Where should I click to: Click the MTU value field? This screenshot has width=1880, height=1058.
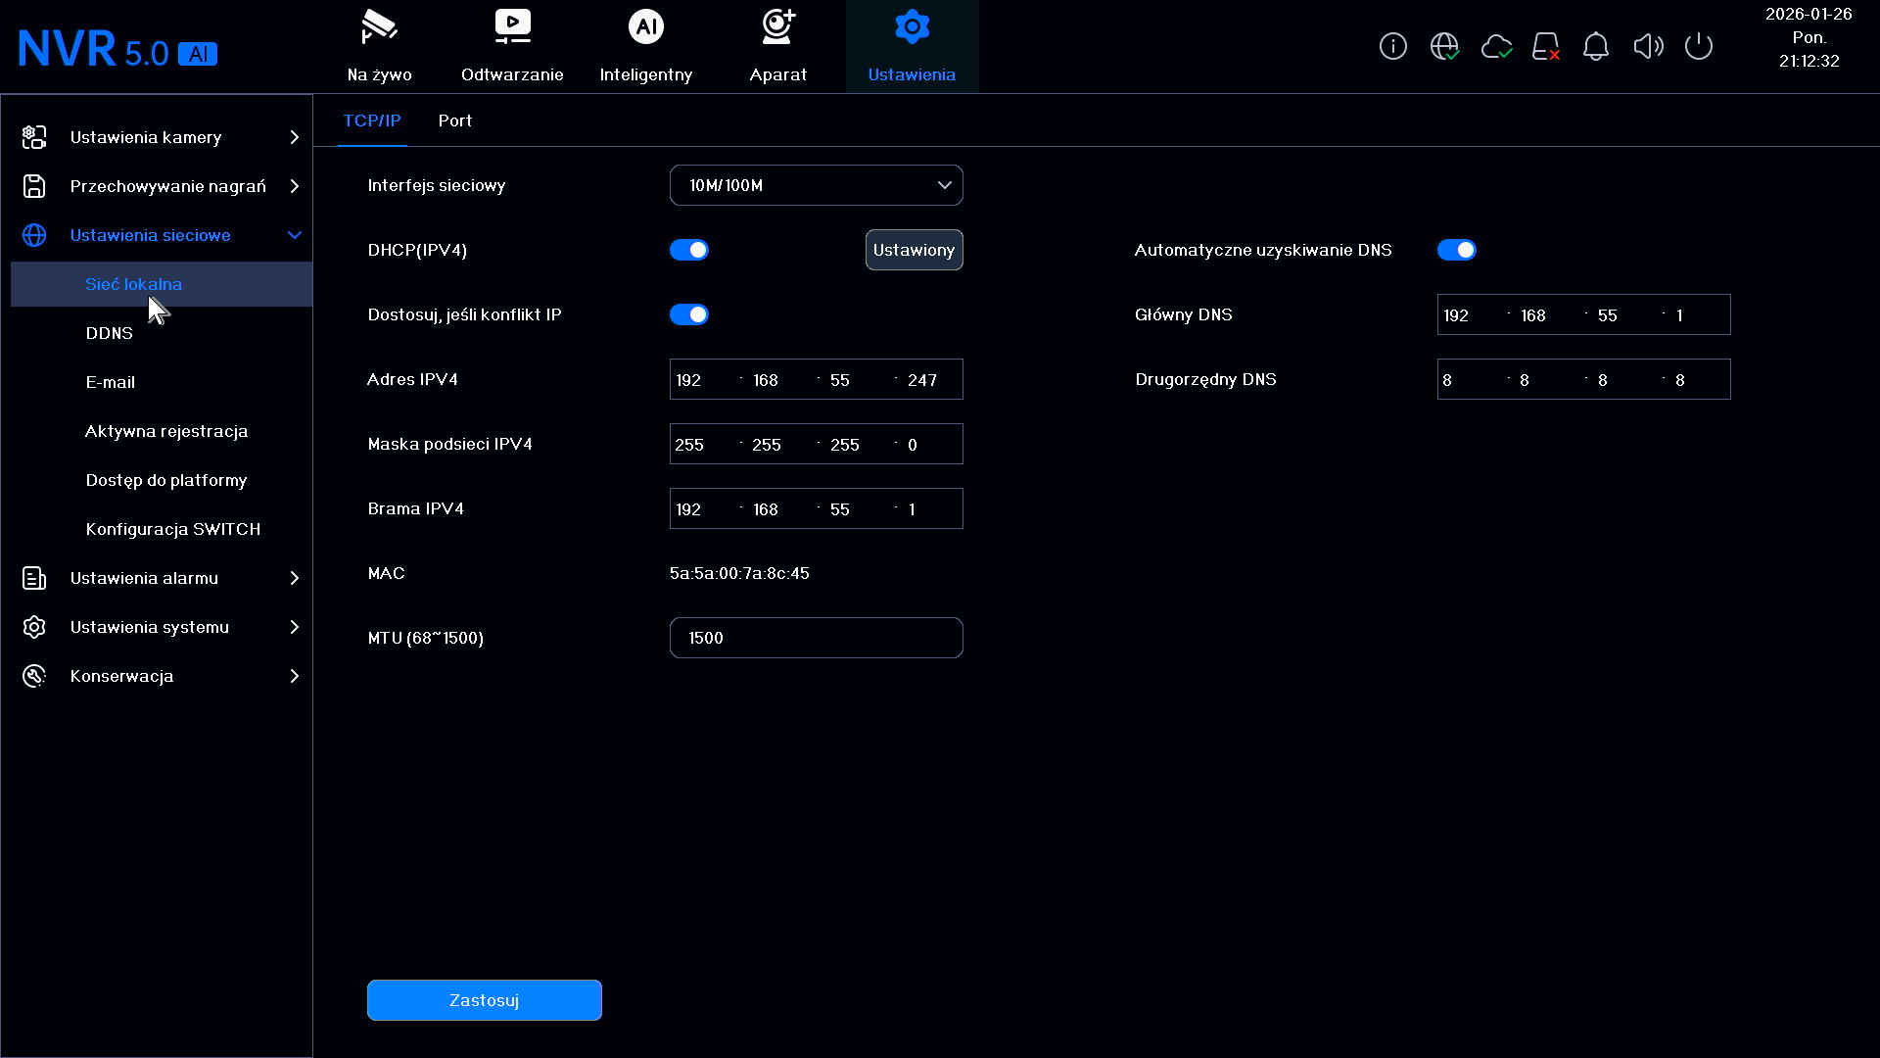click(x=817, y=638)
